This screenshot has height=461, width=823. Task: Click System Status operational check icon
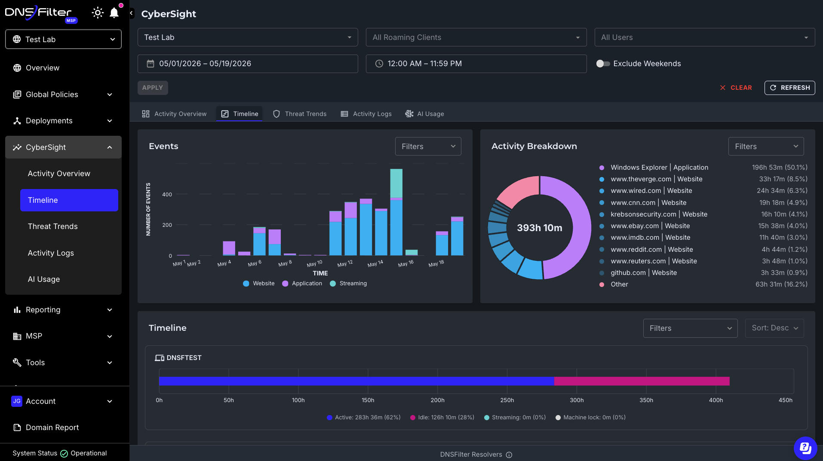click(x=64, y=454)
